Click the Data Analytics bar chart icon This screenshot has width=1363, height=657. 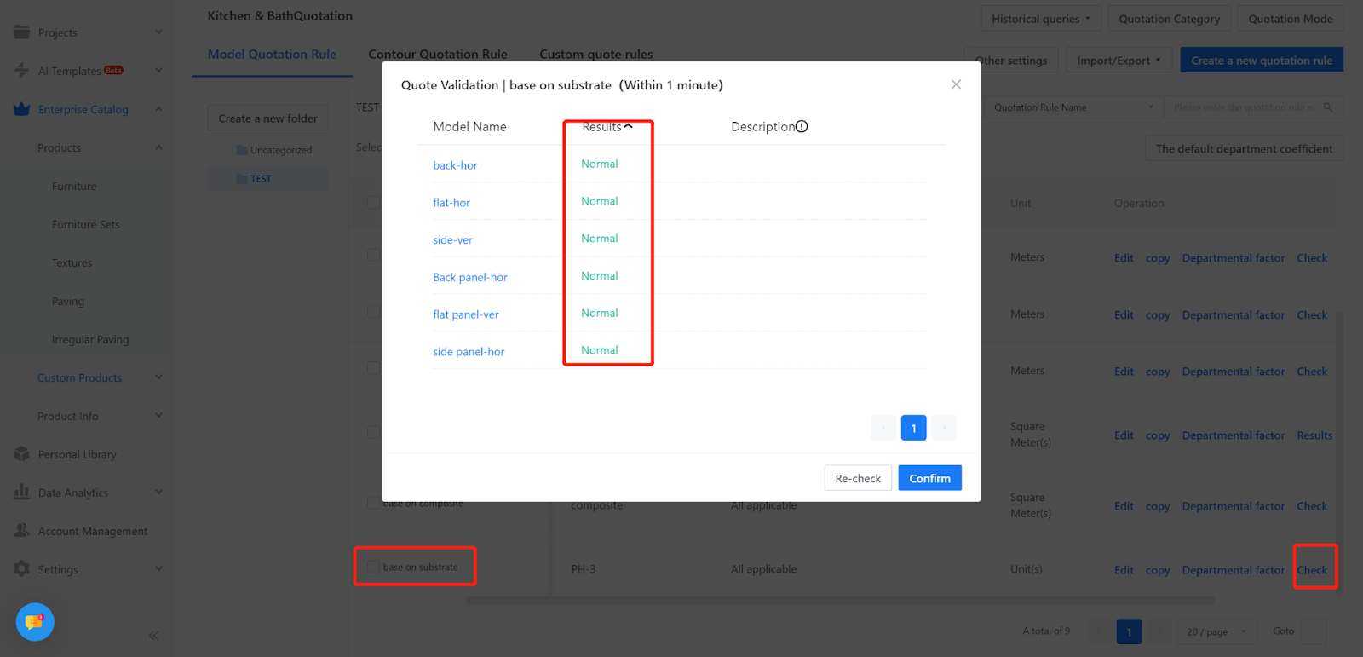click(22, 493)
